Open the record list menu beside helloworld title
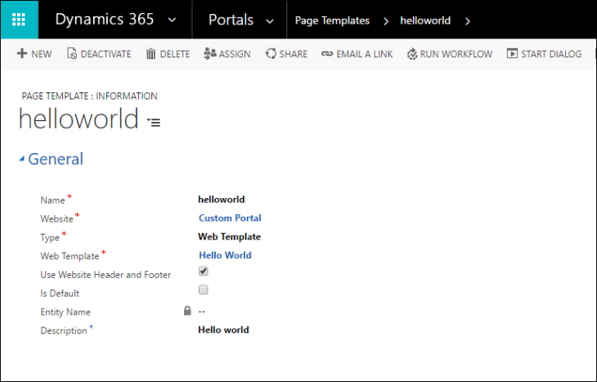Viewport: 597px width, 382px height. tap(154, 122)
